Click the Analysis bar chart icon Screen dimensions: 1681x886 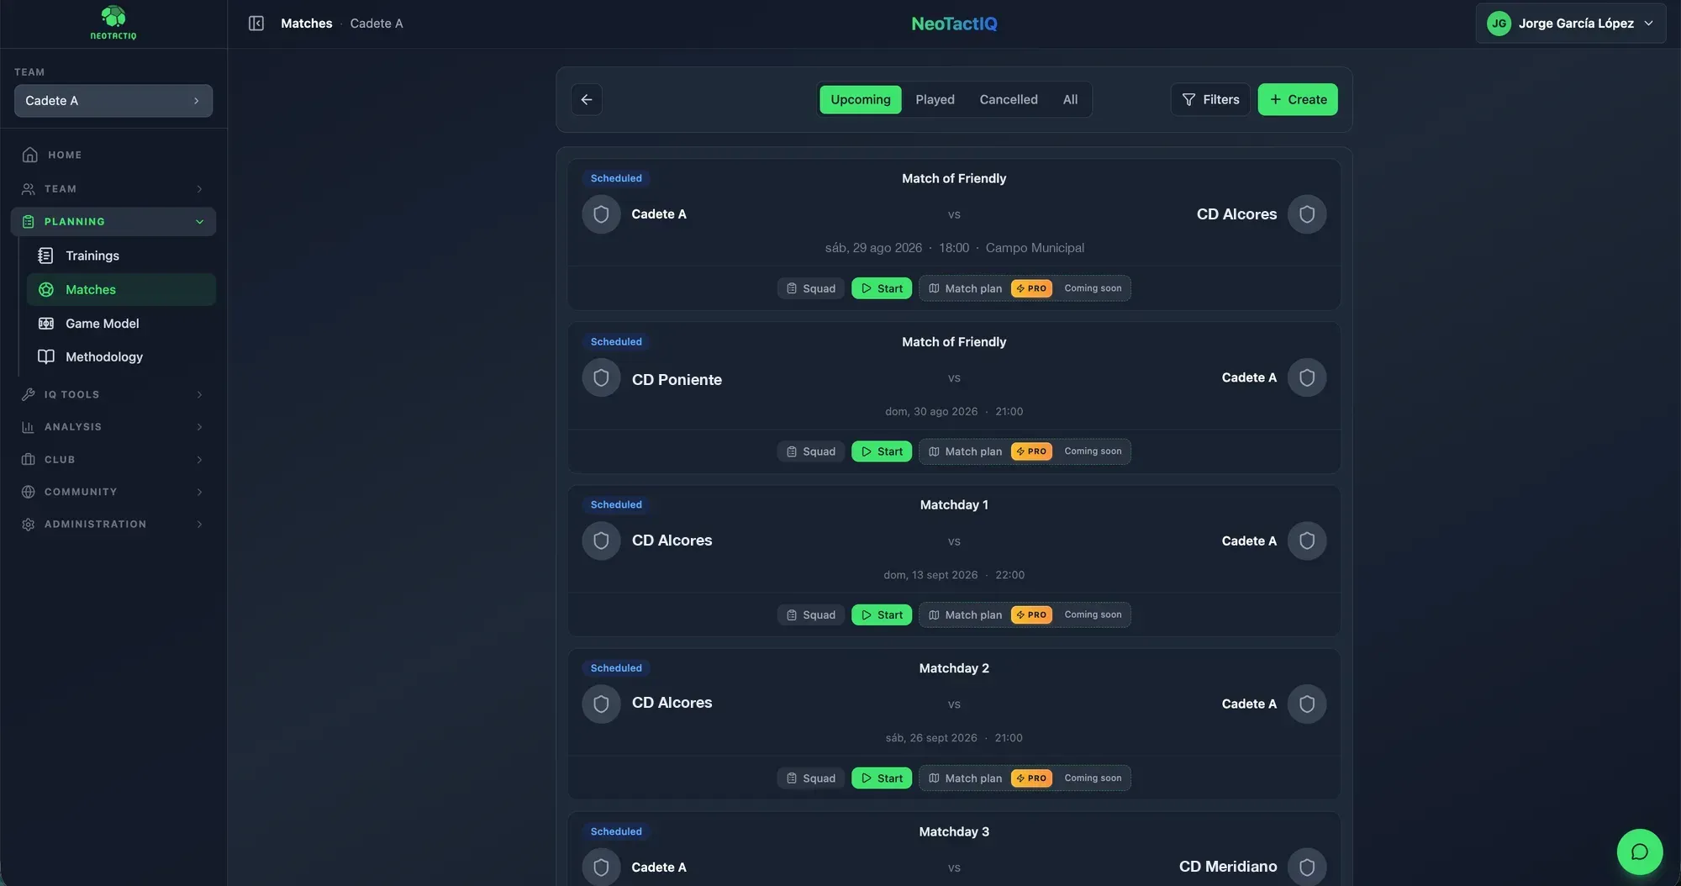coord(29,427)
